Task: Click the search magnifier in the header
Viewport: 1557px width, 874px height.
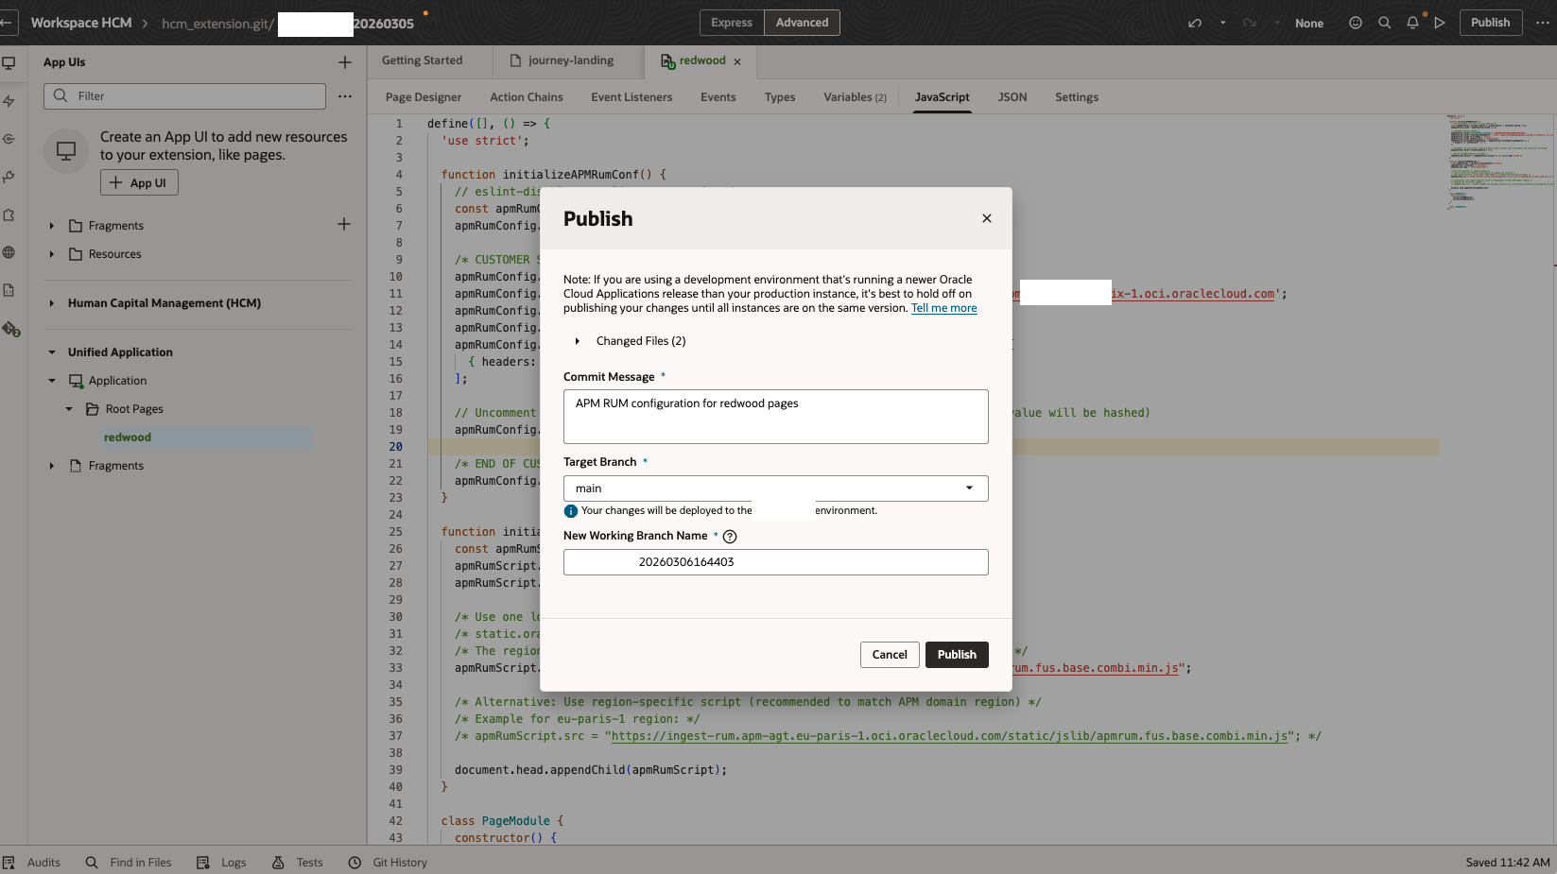Action: (x=1383, y=23)
